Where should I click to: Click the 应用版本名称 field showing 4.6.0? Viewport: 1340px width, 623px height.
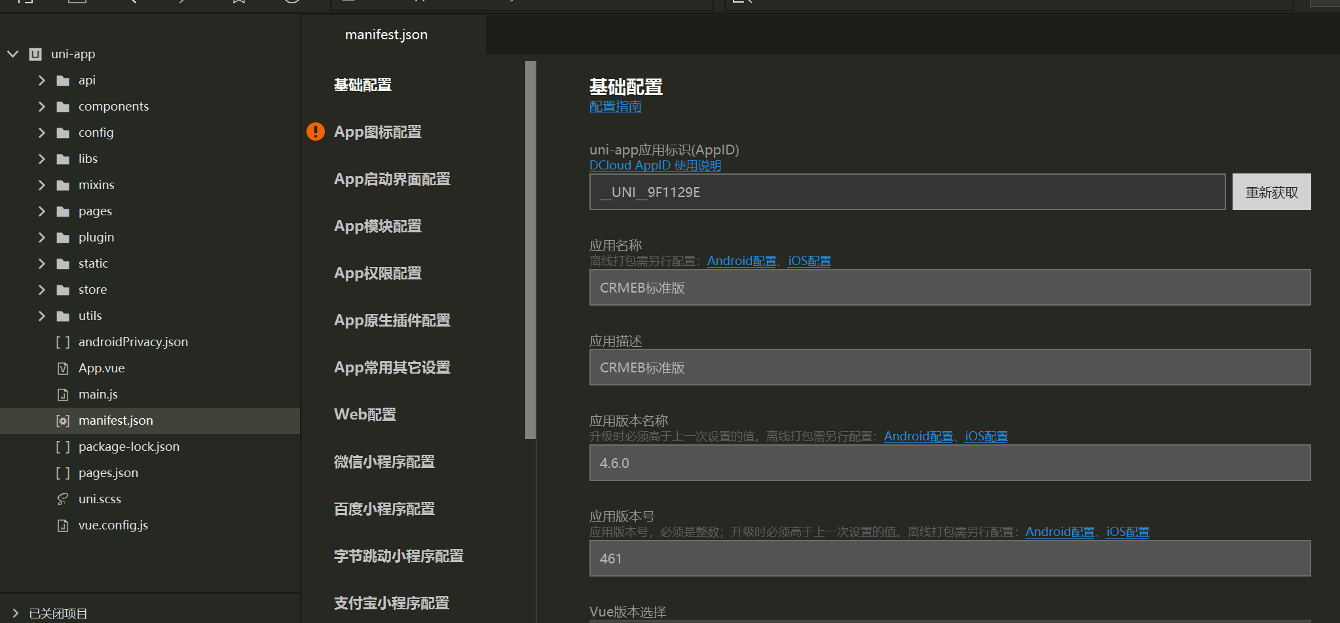pos(950,463)
